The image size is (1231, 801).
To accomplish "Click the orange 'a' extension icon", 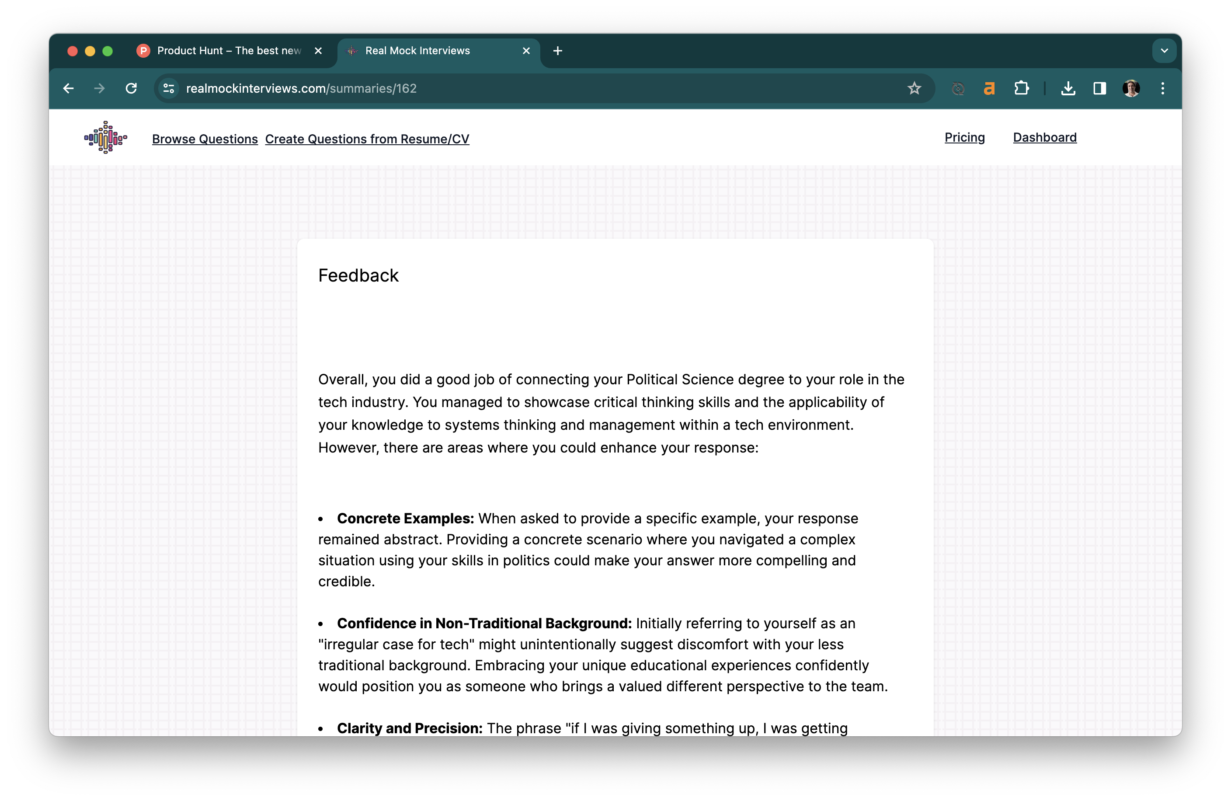I will (x=989, y=88).
